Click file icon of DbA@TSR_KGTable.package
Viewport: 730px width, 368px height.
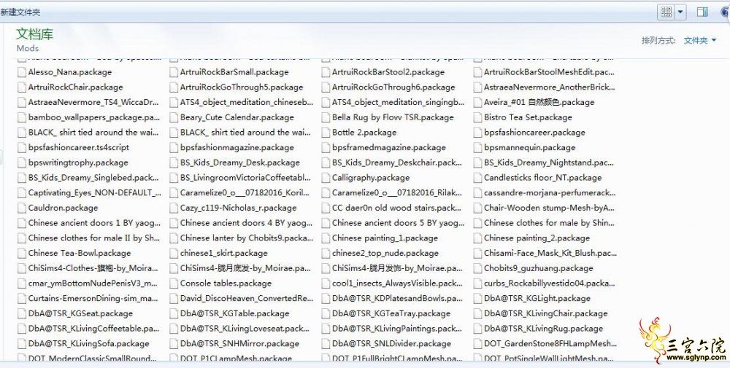(174, 313)
